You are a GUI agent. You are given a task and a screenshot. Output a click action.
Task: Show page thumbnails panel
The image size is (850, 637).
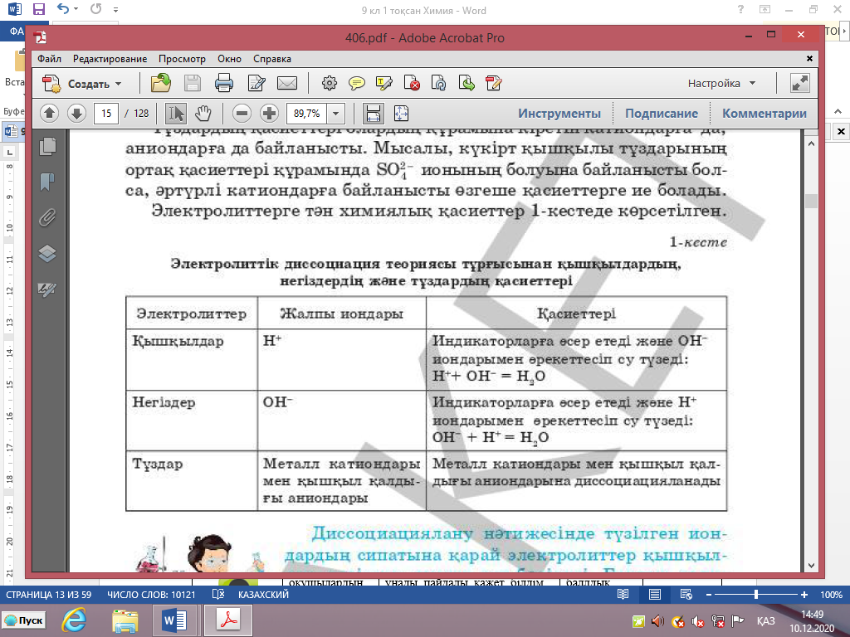pos(47,146)
